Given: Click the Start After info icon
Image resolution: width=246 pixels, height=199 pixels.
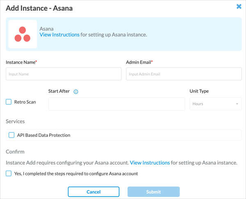Looking at the screenshot, I should [x=76, y=92].
